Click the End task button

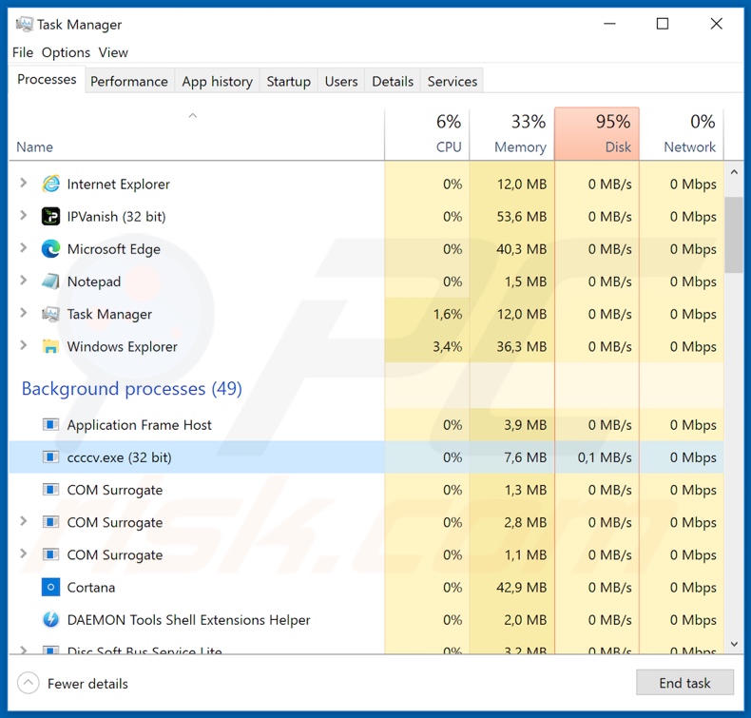click(x=684, y=683)
